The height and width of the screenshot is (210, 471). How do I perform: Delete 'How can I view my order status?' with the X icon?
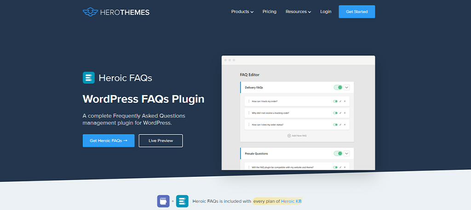tap(345, 124)
